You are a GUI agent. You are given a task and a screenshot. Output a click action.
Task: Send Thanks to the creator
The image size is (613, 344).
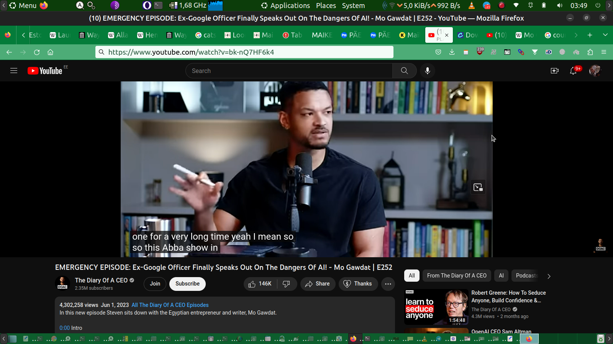(358, 284)
